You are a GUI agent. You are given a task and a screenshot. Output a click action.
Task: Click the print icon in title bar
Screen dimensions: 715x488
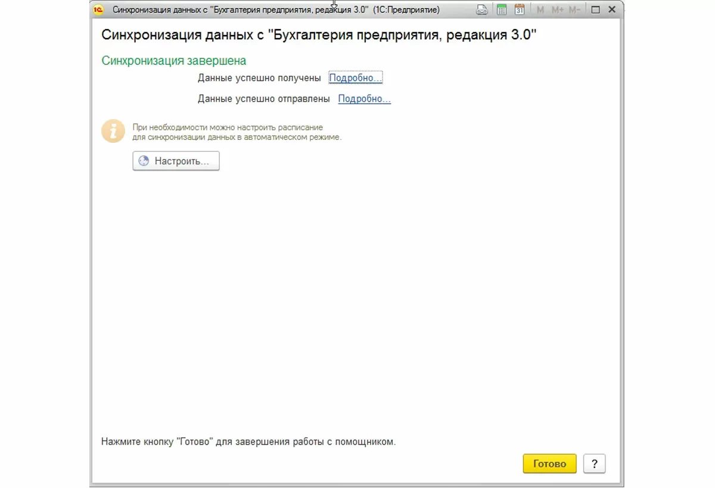point(482,10)
